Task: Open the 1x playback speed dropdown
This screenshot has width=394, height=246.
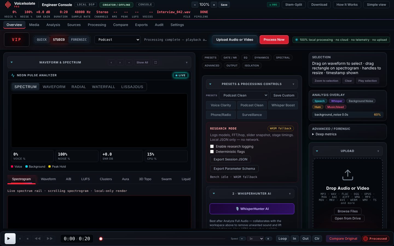Action: coord(256,239)
